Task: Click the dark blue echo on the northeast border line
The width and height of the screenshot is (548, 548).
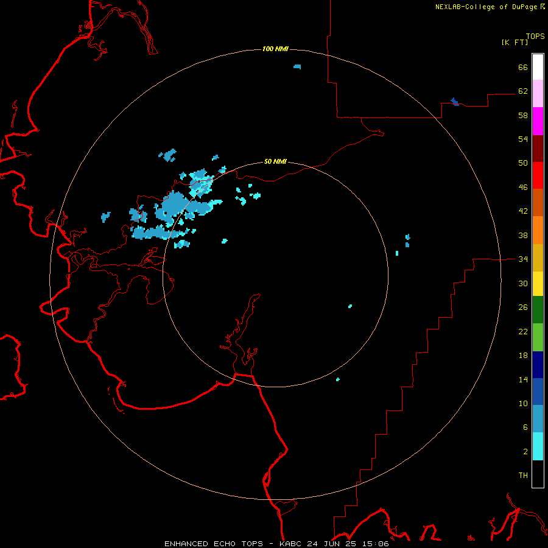Action: coord(455,102)
